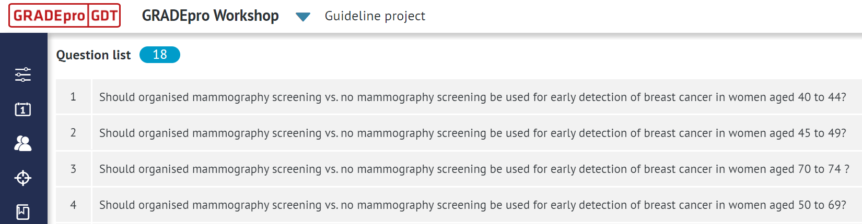Click the number 3 cell of third question
This screenshot has height=224, width=862.
click(x=73, y=169)
